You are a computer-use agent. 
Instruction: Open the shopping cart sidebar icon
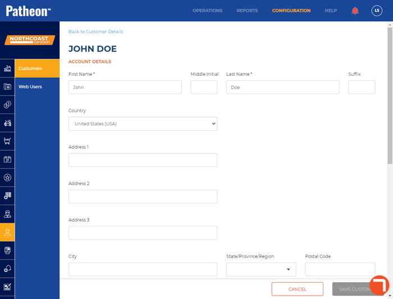click(x=7, y=141)
